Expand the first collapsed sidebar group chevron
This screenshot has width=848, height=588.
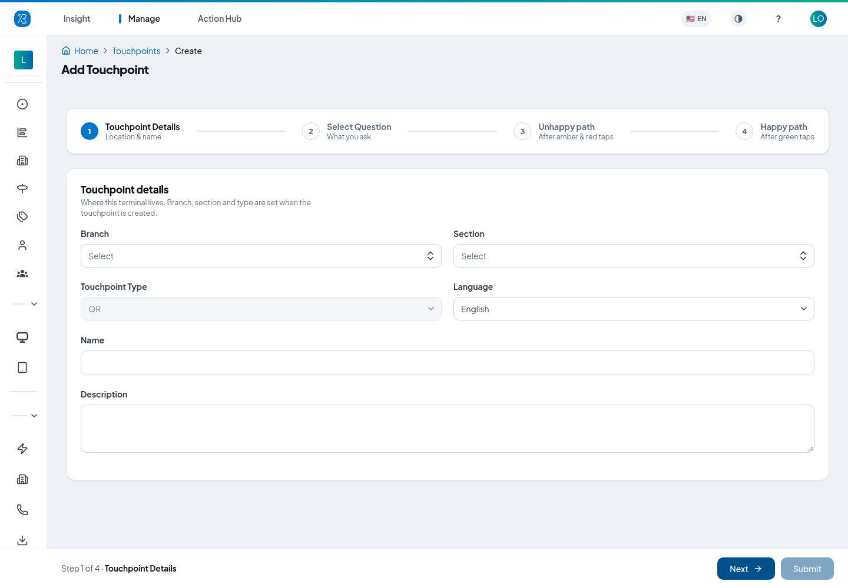click(34, 304)
